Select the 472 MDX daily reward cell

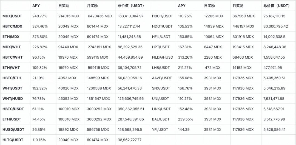pyautogui.click(x=213, y=68)
